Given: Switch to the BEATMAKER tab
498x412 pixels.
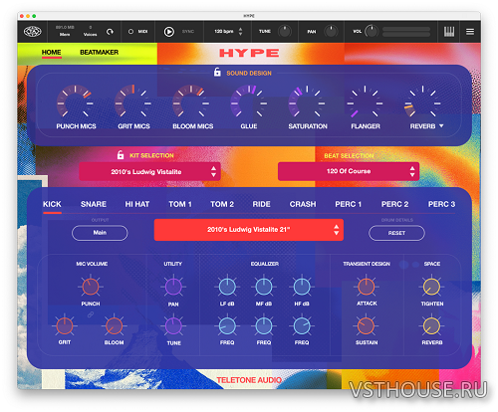Looking at the screenshot, I should (99, 53).
